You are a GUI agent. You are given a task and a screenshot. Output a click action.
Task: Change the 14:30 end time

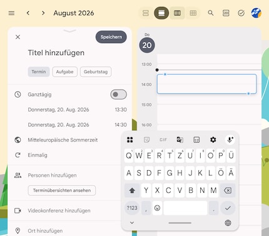(x=121, y=125)
